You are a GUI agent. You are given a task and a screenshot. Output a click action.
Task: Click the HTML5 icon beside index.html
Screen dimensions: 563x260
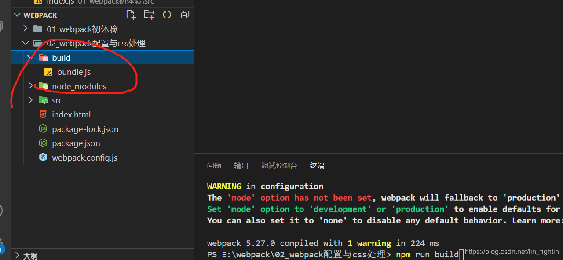43,114
